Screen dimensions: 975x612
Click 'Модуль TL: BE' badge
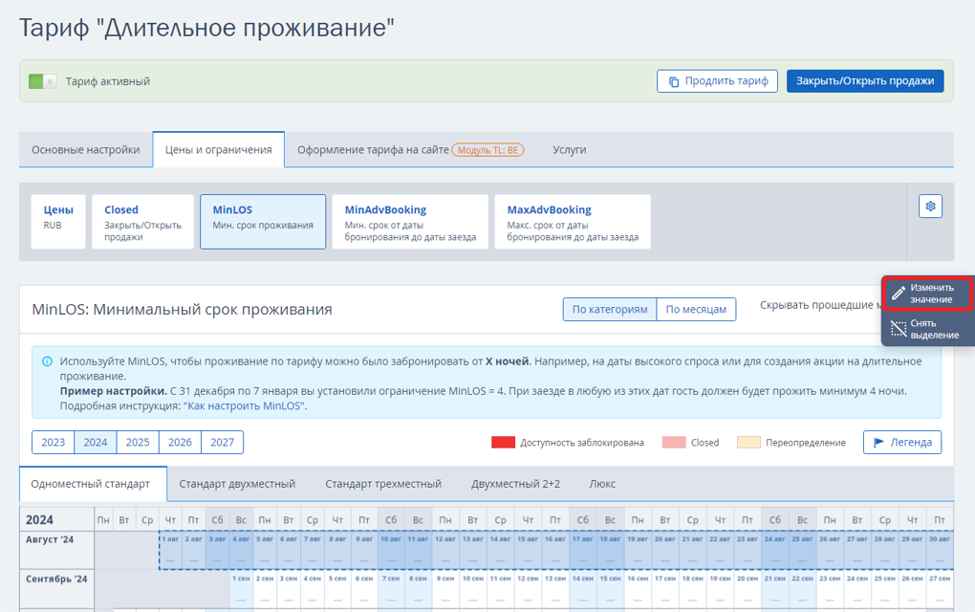pos(488,150)
